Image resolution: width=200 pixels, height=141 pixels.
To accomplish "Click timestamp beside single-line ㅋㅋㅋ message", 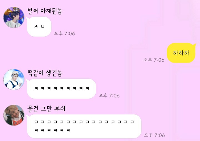I will coord(109,96).
